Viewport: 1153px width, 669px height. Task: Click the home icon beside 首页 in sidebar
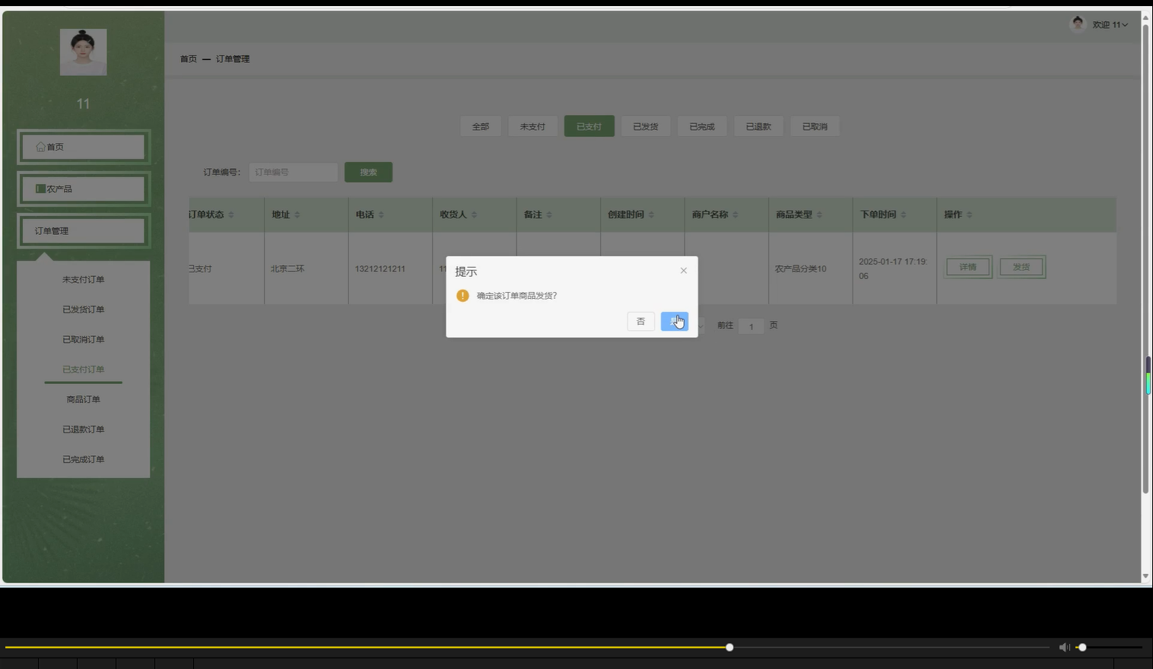tap(40, 147)
